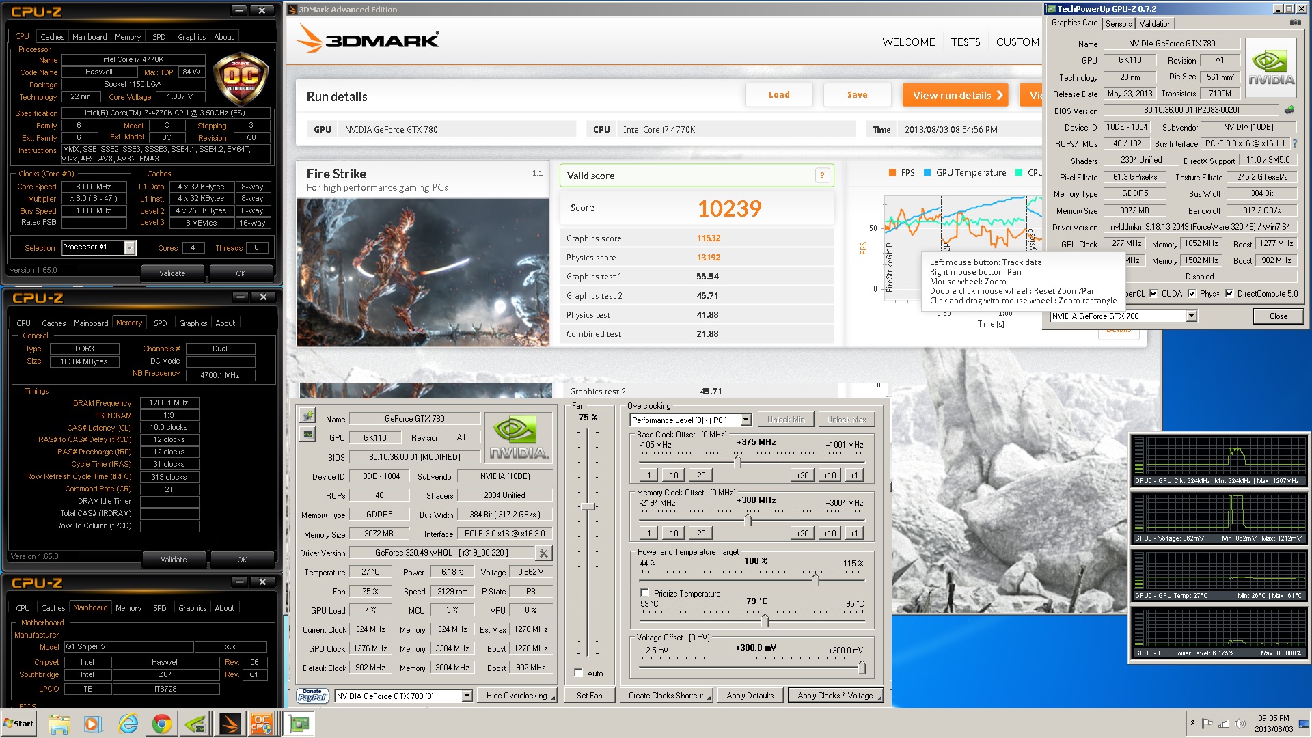The width and height of the screenshot is (1312, 738).
Task: Click the network tray icon
Action: coord(1224,724)
